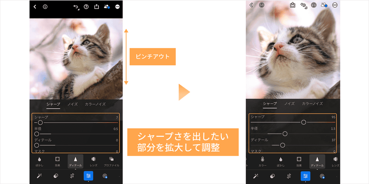This screenshot has width=369, height=184.
Task: Switch to カラーノイズ tab on left phone
Action: [95, 104]
